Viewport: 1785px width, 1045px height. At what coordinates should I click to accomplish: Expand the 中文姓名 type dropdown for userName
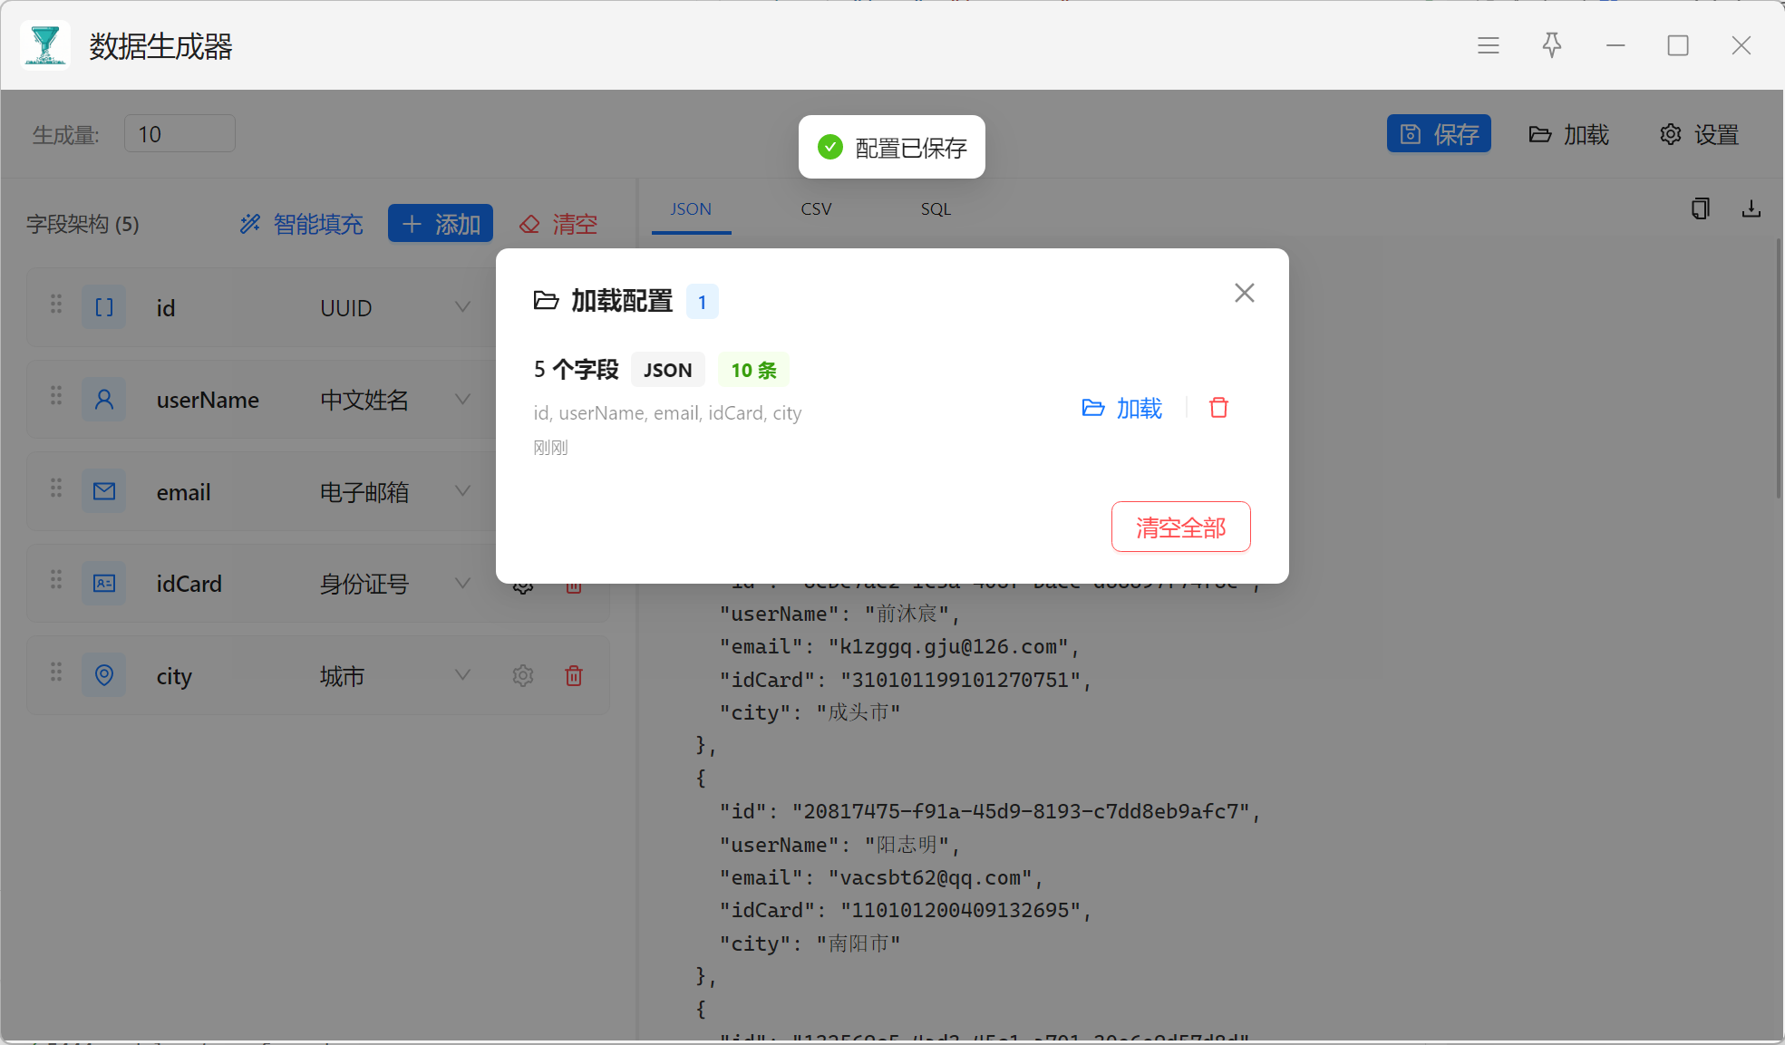click(x=462, y=399)
